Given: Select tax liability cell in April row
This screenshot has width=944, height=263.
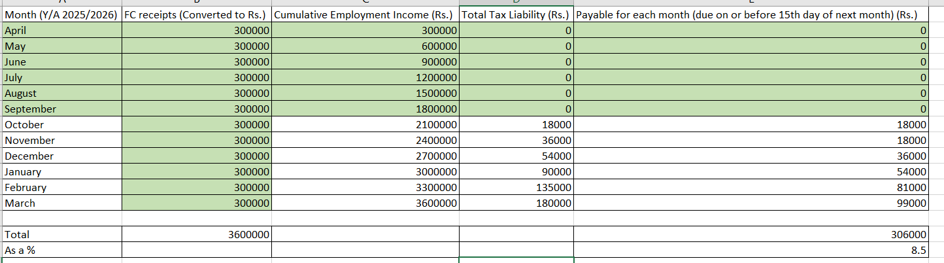Looking at the screenshot, I should click(516, 31).
